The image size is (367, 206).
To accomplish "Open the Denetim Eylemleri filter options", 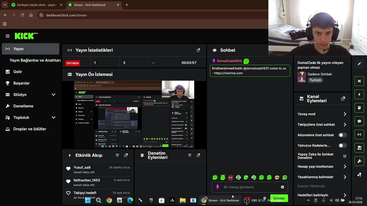I will pyautogui.click(x=190, y=155).
